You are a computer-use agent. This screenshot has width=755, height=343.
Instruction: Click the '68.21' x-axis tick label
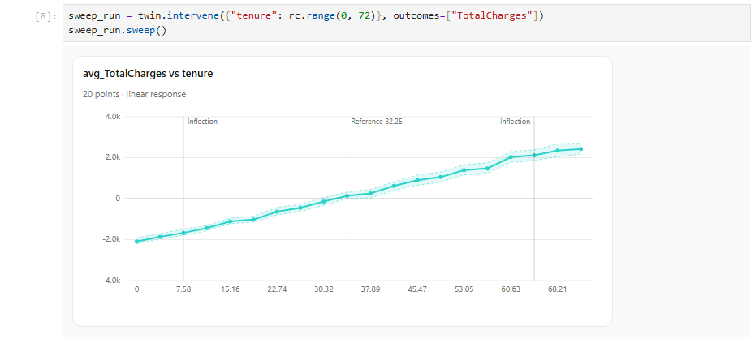[557, 289]
